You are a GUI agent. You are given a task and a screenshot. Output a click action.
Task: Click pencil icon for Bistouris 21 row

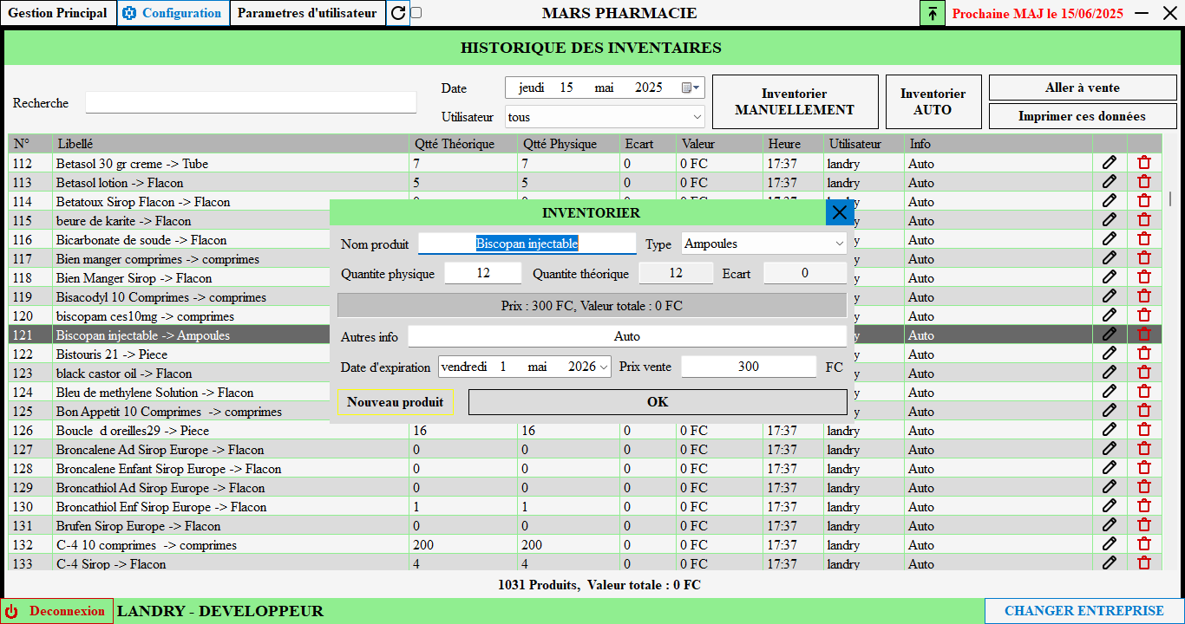[1109, 353]
